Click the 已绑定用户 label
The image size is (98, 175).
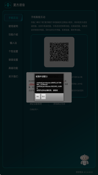click(34, 109)
